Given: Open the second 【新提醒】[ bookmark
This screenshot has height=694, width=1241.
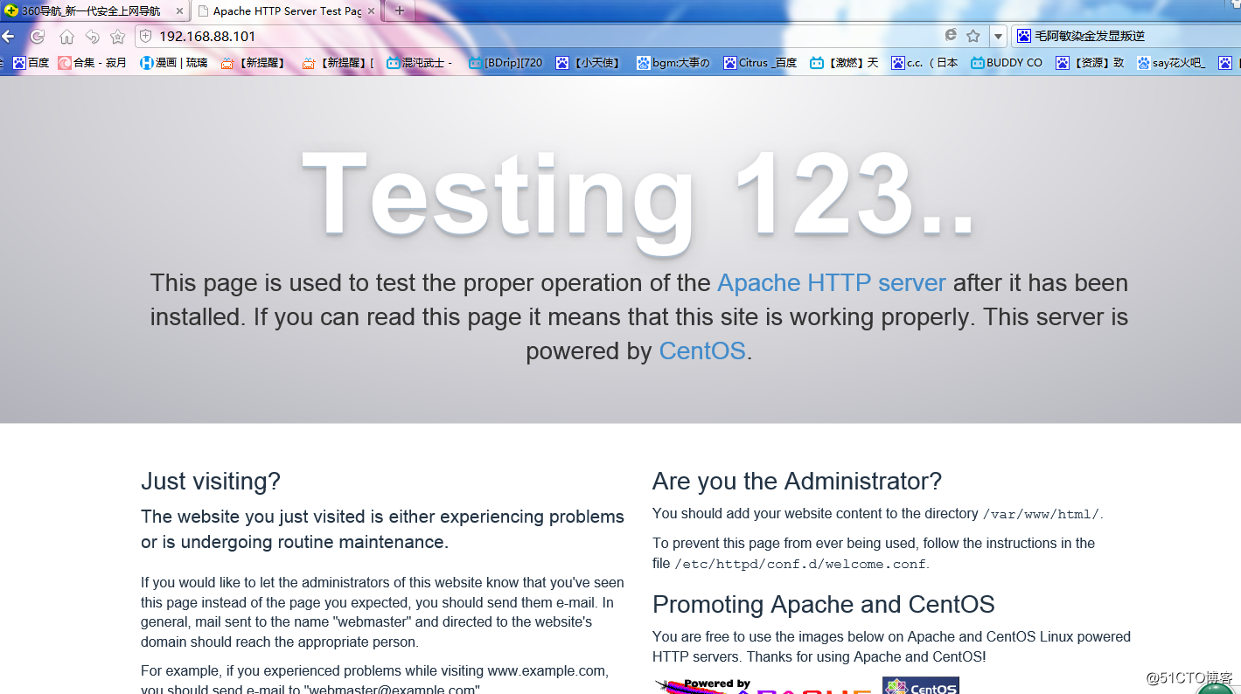Looking at the screenshot, I should (x=338, y=63).
